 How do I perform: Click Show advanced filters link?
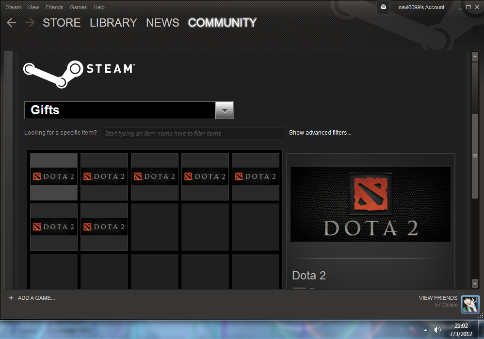tap(320, 133)
